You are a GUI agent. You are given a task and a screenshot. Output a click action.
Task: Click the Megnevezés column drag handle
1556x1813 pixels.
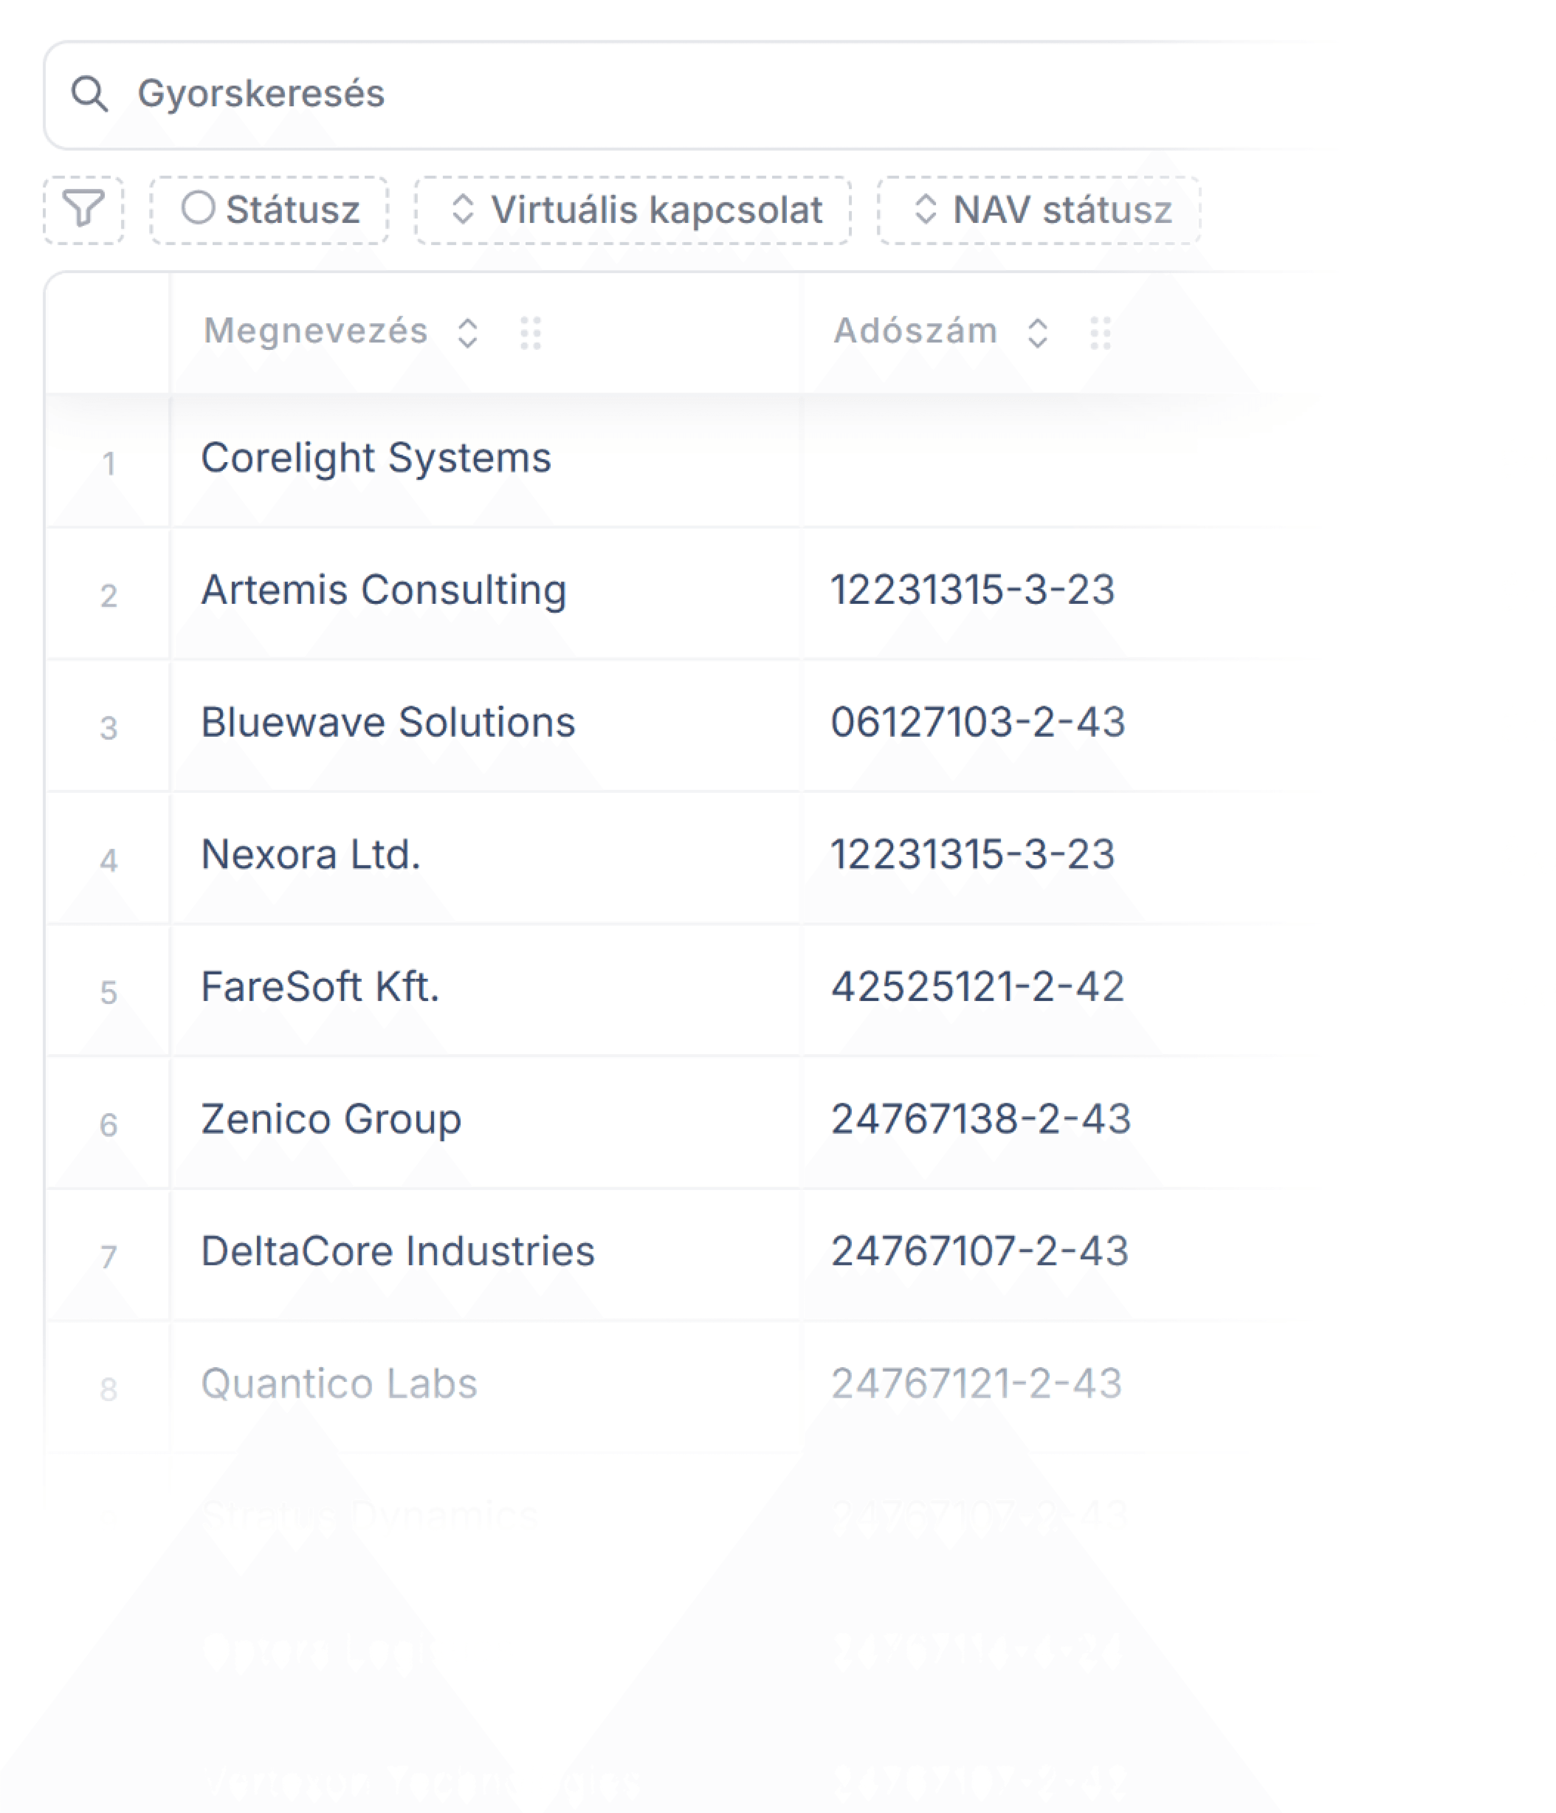click(x=530, y=333)
